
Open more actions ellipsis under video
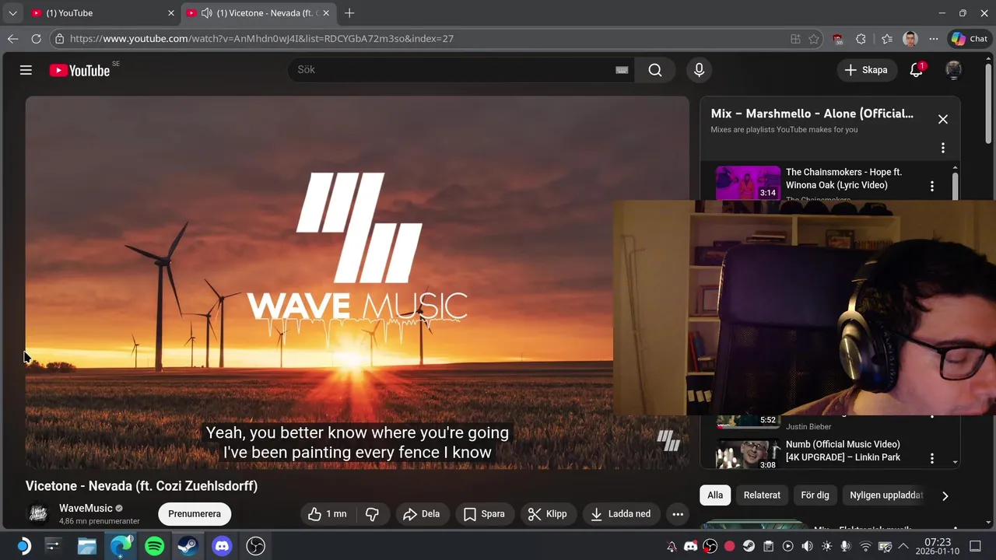coord(678,514)
